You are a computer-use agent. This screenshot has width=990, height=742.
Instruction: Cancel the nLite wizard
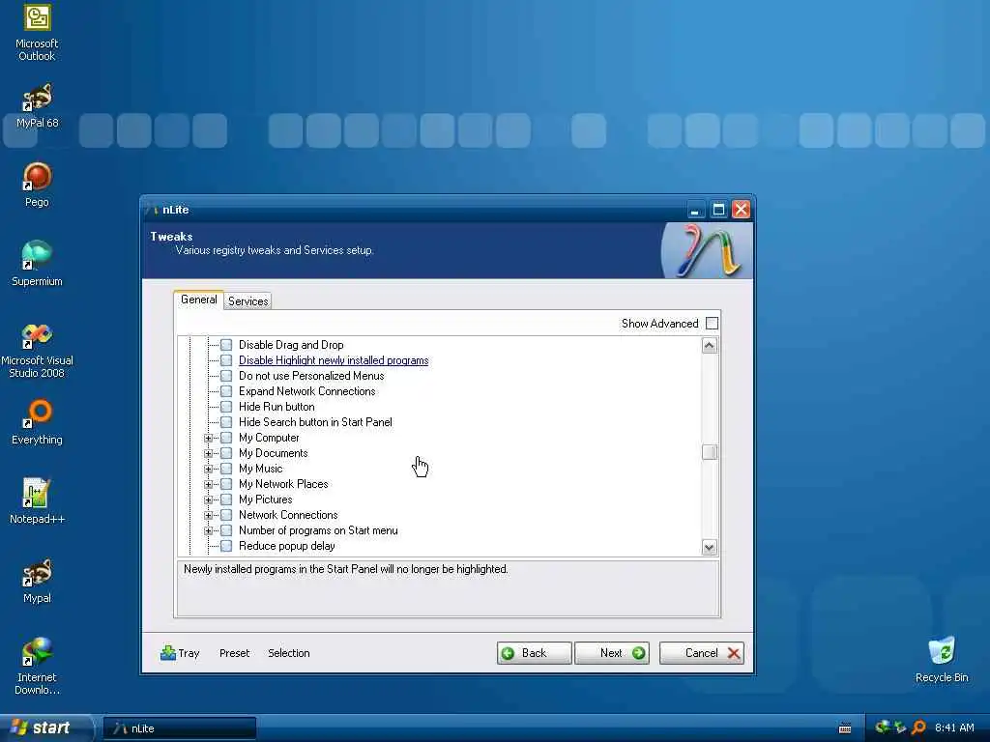pyautogui.click(x=702, y=653)
